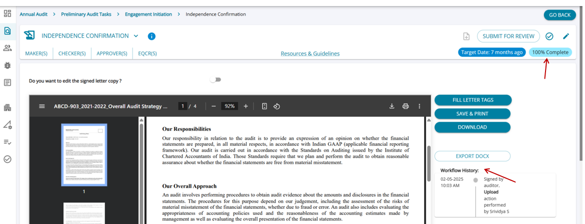Click the Target Date: 7 months ago badge
The image size is (585, 224).
492,52
